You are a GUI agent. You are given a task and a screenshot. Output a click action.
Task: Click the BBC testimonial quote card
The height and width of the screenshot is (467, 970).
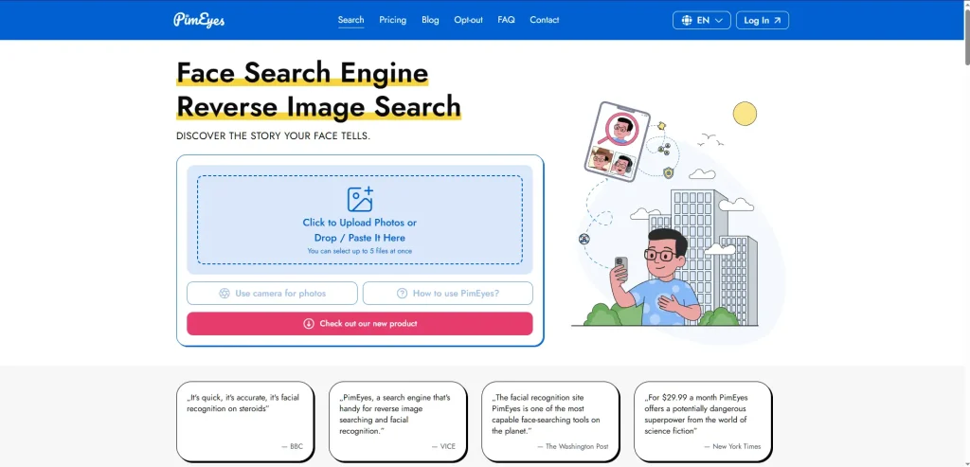tap(244, 421)
